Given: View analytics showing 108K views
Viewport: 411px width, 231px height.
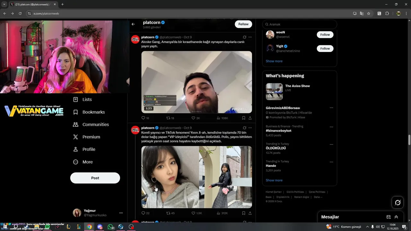Looking at the screenshot, I should 222,118.
